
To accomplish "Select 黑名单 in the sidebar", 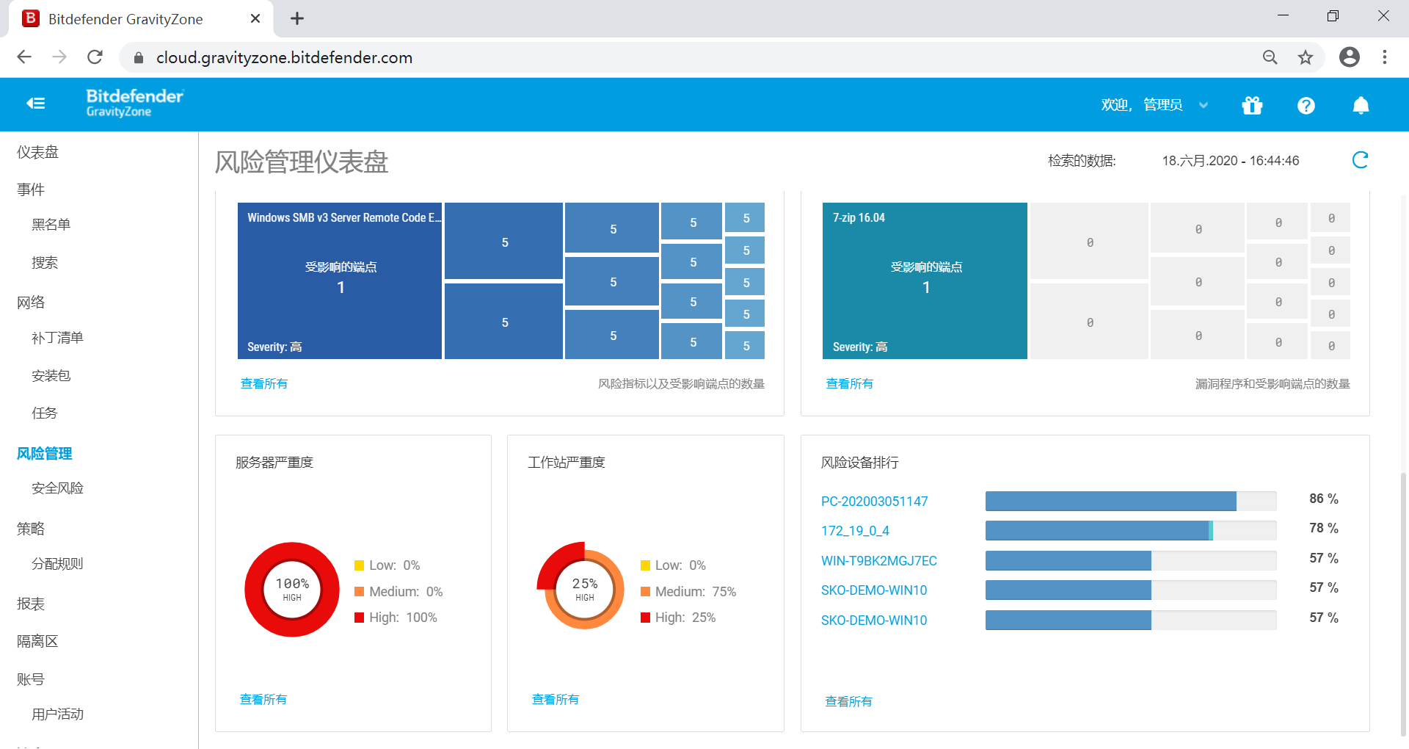I will [51, 225].
